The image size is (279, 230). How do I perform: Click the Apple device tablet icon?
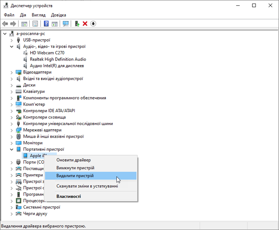25,156
